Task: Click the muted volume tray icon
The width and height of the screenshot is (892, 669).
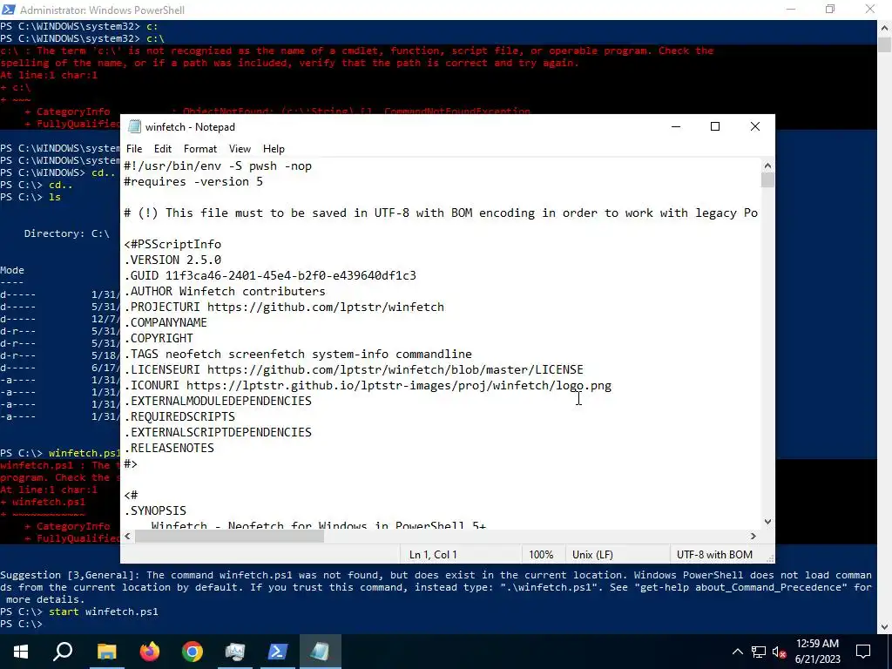Action: (780, 652)
